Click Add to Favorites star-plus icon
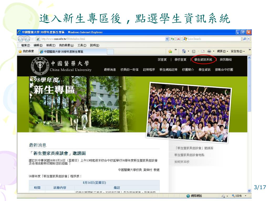 tap(170, 51)
